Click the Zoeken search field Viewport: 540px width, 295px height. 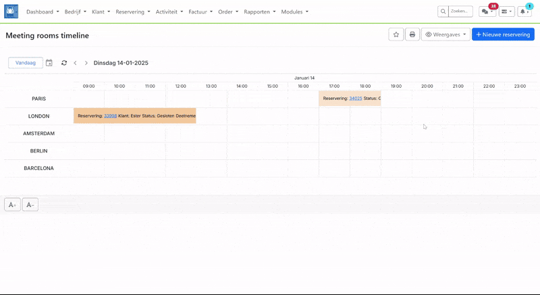460,11
